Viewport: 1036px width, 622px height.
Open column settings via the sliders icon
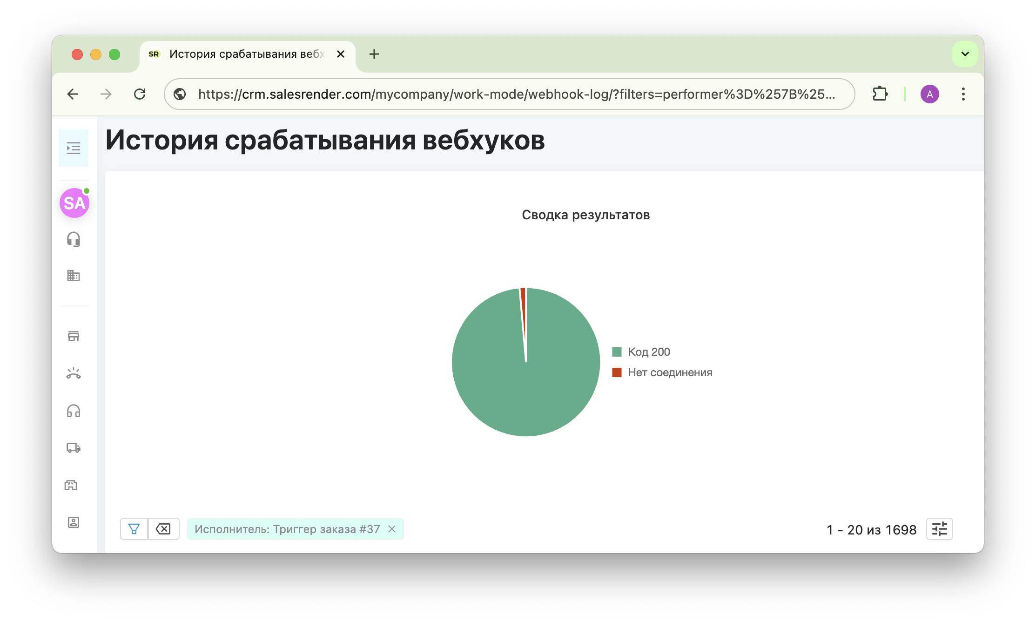[939, 529]
